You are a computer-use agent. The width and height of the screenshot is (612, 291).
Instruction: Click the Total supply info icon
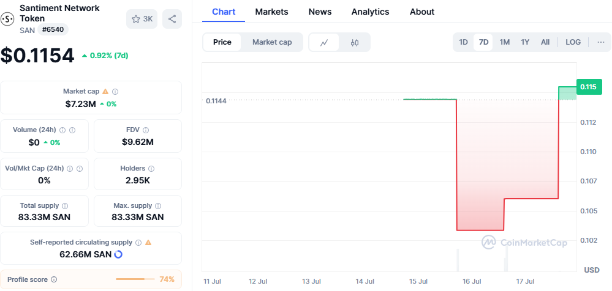point(65,205)
